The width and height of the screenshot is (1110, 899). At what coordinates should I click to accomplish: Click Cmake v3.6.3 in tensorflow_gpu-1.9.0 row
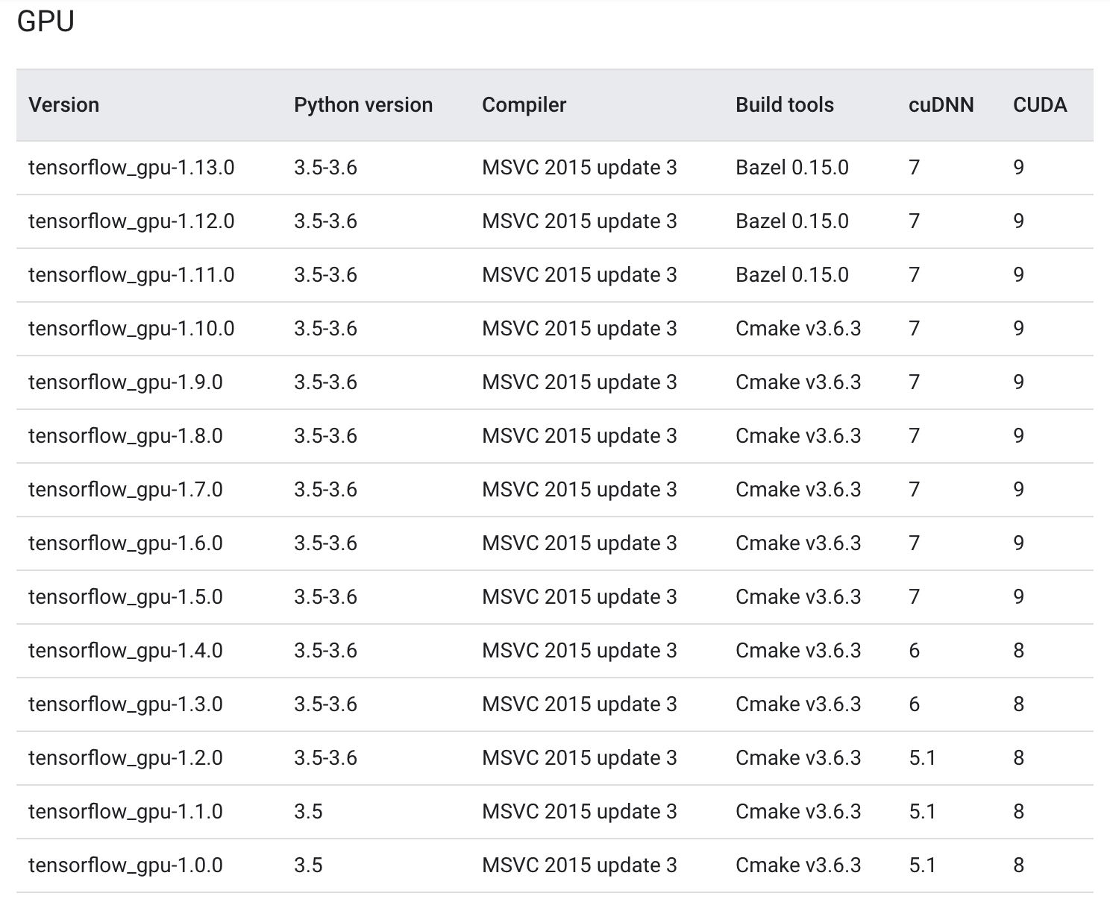coord(798,382)
